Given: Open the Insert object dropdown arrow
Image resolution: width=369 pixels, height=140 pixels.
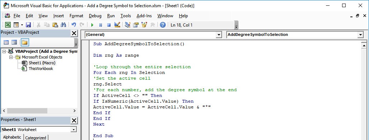Looking at the screenshot, I should point(22,25).
